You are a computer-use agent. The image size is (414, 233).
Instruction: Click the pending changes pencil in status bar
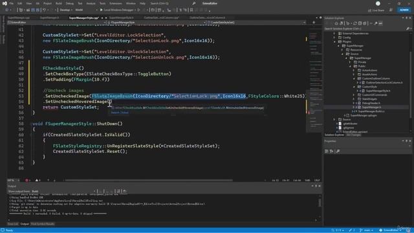pyautogui.click(x=352, y=230)
